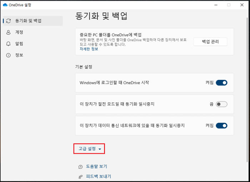Click the person icon beside 계정
This screenshot has width=250, height=182.
(8, 32)
